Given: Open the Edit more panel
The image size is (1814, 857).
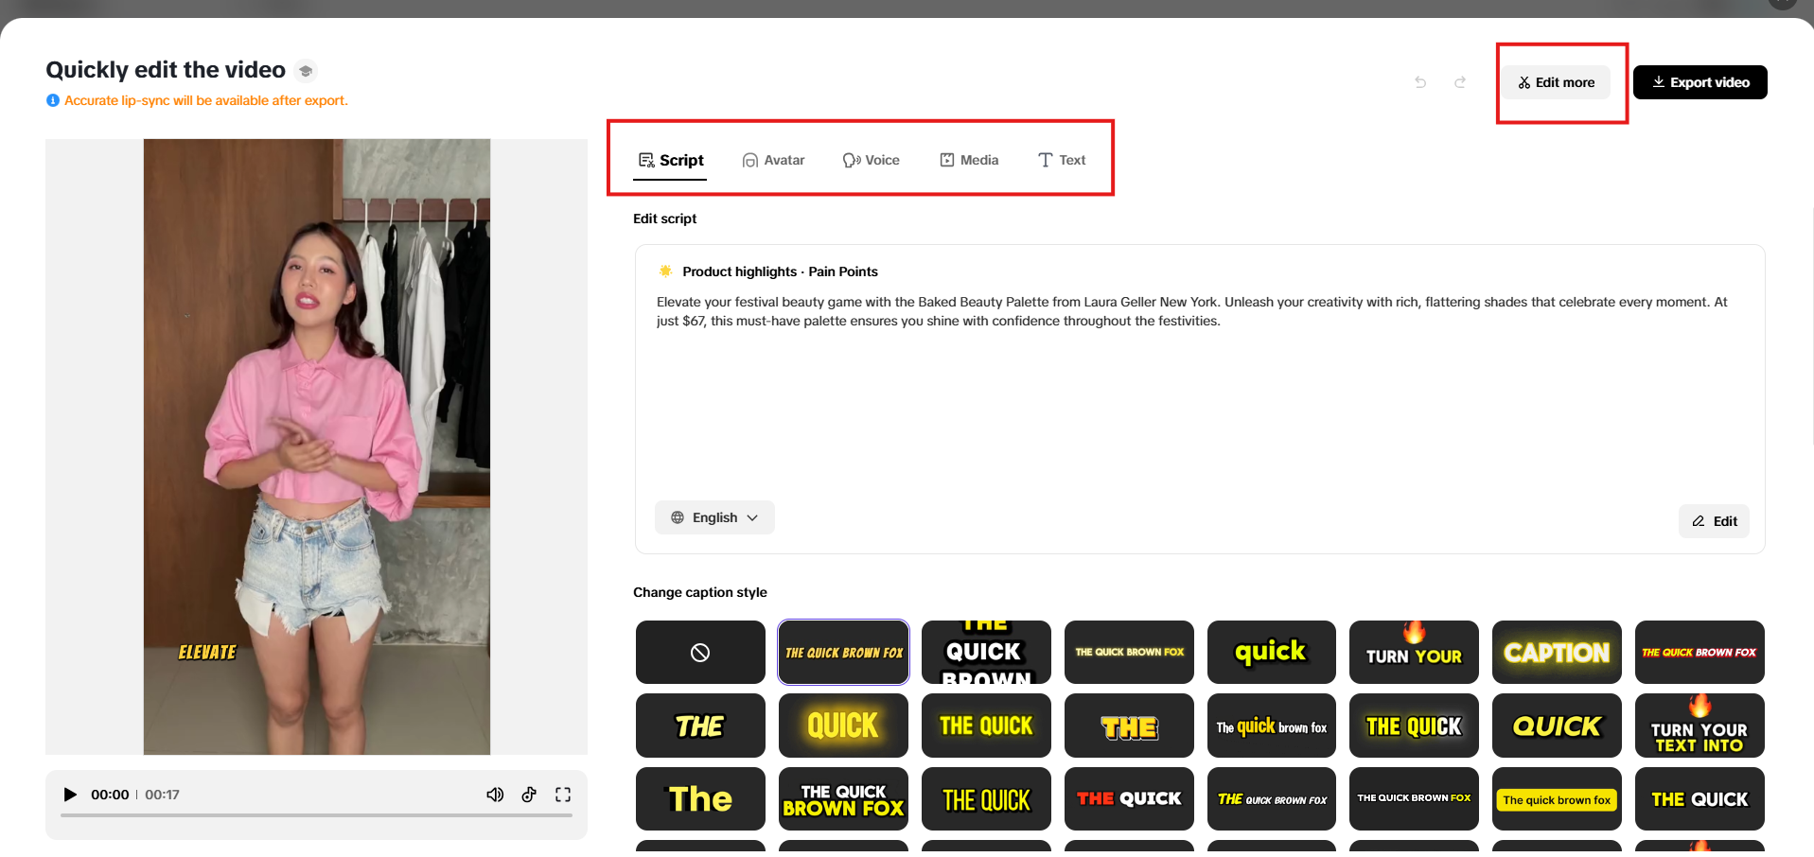Looking at the screenshot, I should coord(1556,82).
